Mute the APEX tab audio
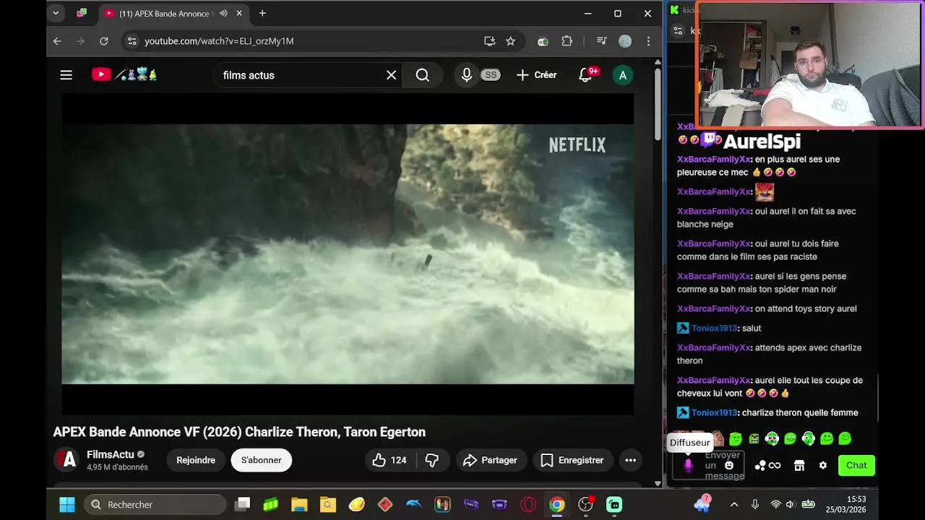 pyautogui.click(x=223, y=13)
